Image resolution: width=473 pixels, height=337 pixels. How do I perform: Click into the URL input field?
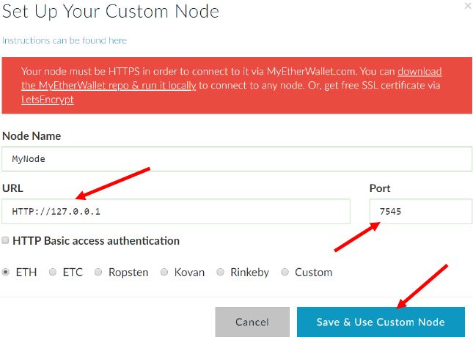coord(176,211)
